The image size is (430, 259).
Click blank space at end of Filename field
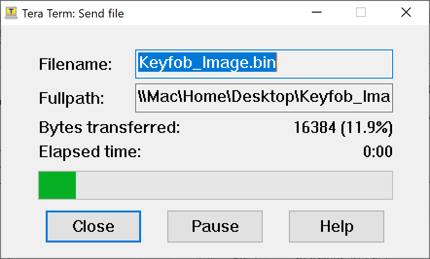[336, 64]
